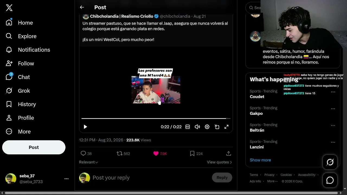Open the floating chat message button
This screenshot has width=347, height=195.
pyautogui.click(x=330, y=180)
